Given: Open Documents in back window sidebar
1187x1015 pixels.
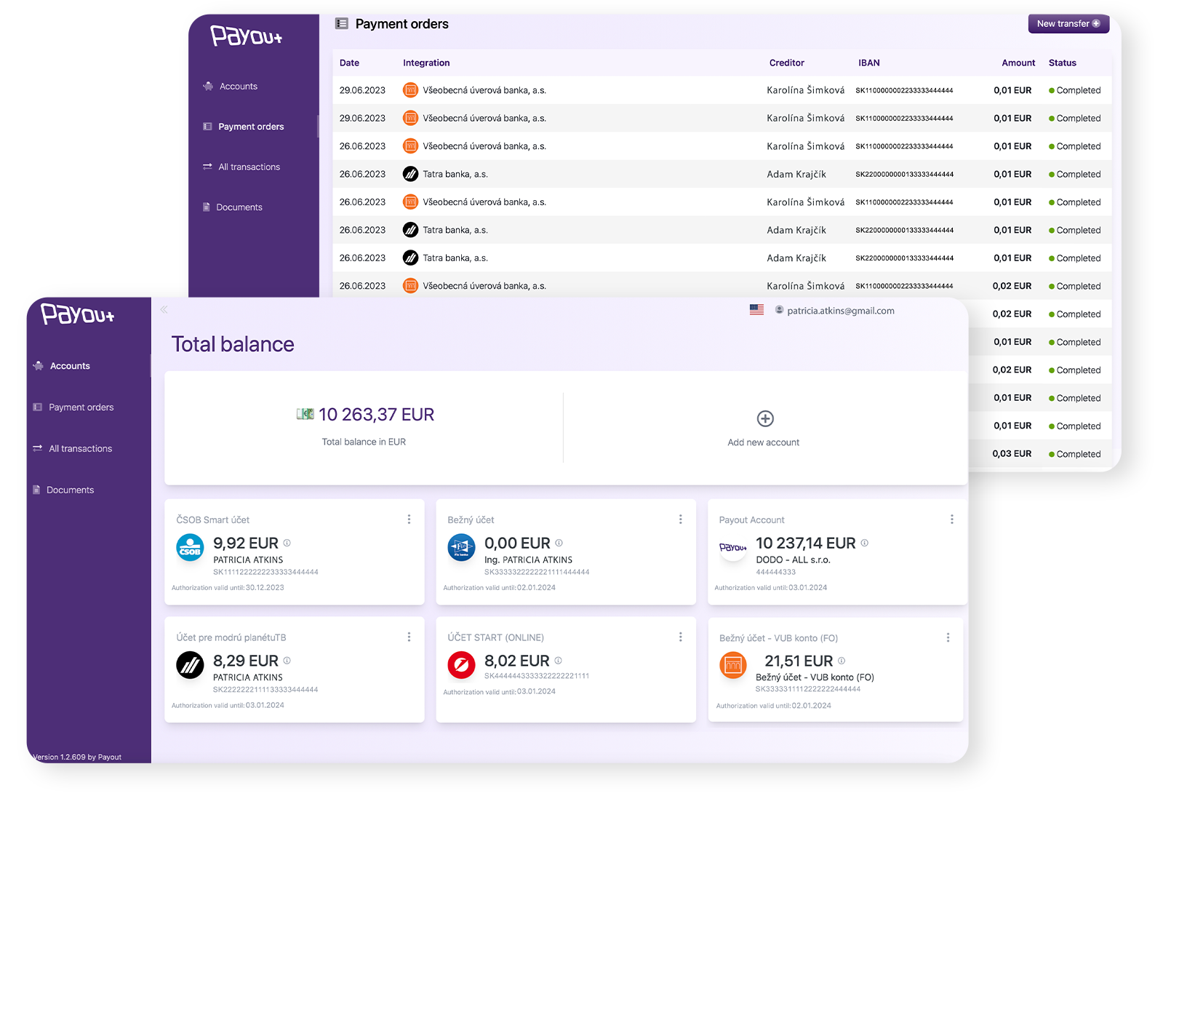Looking at the screenshot, I should coord(239,207).
